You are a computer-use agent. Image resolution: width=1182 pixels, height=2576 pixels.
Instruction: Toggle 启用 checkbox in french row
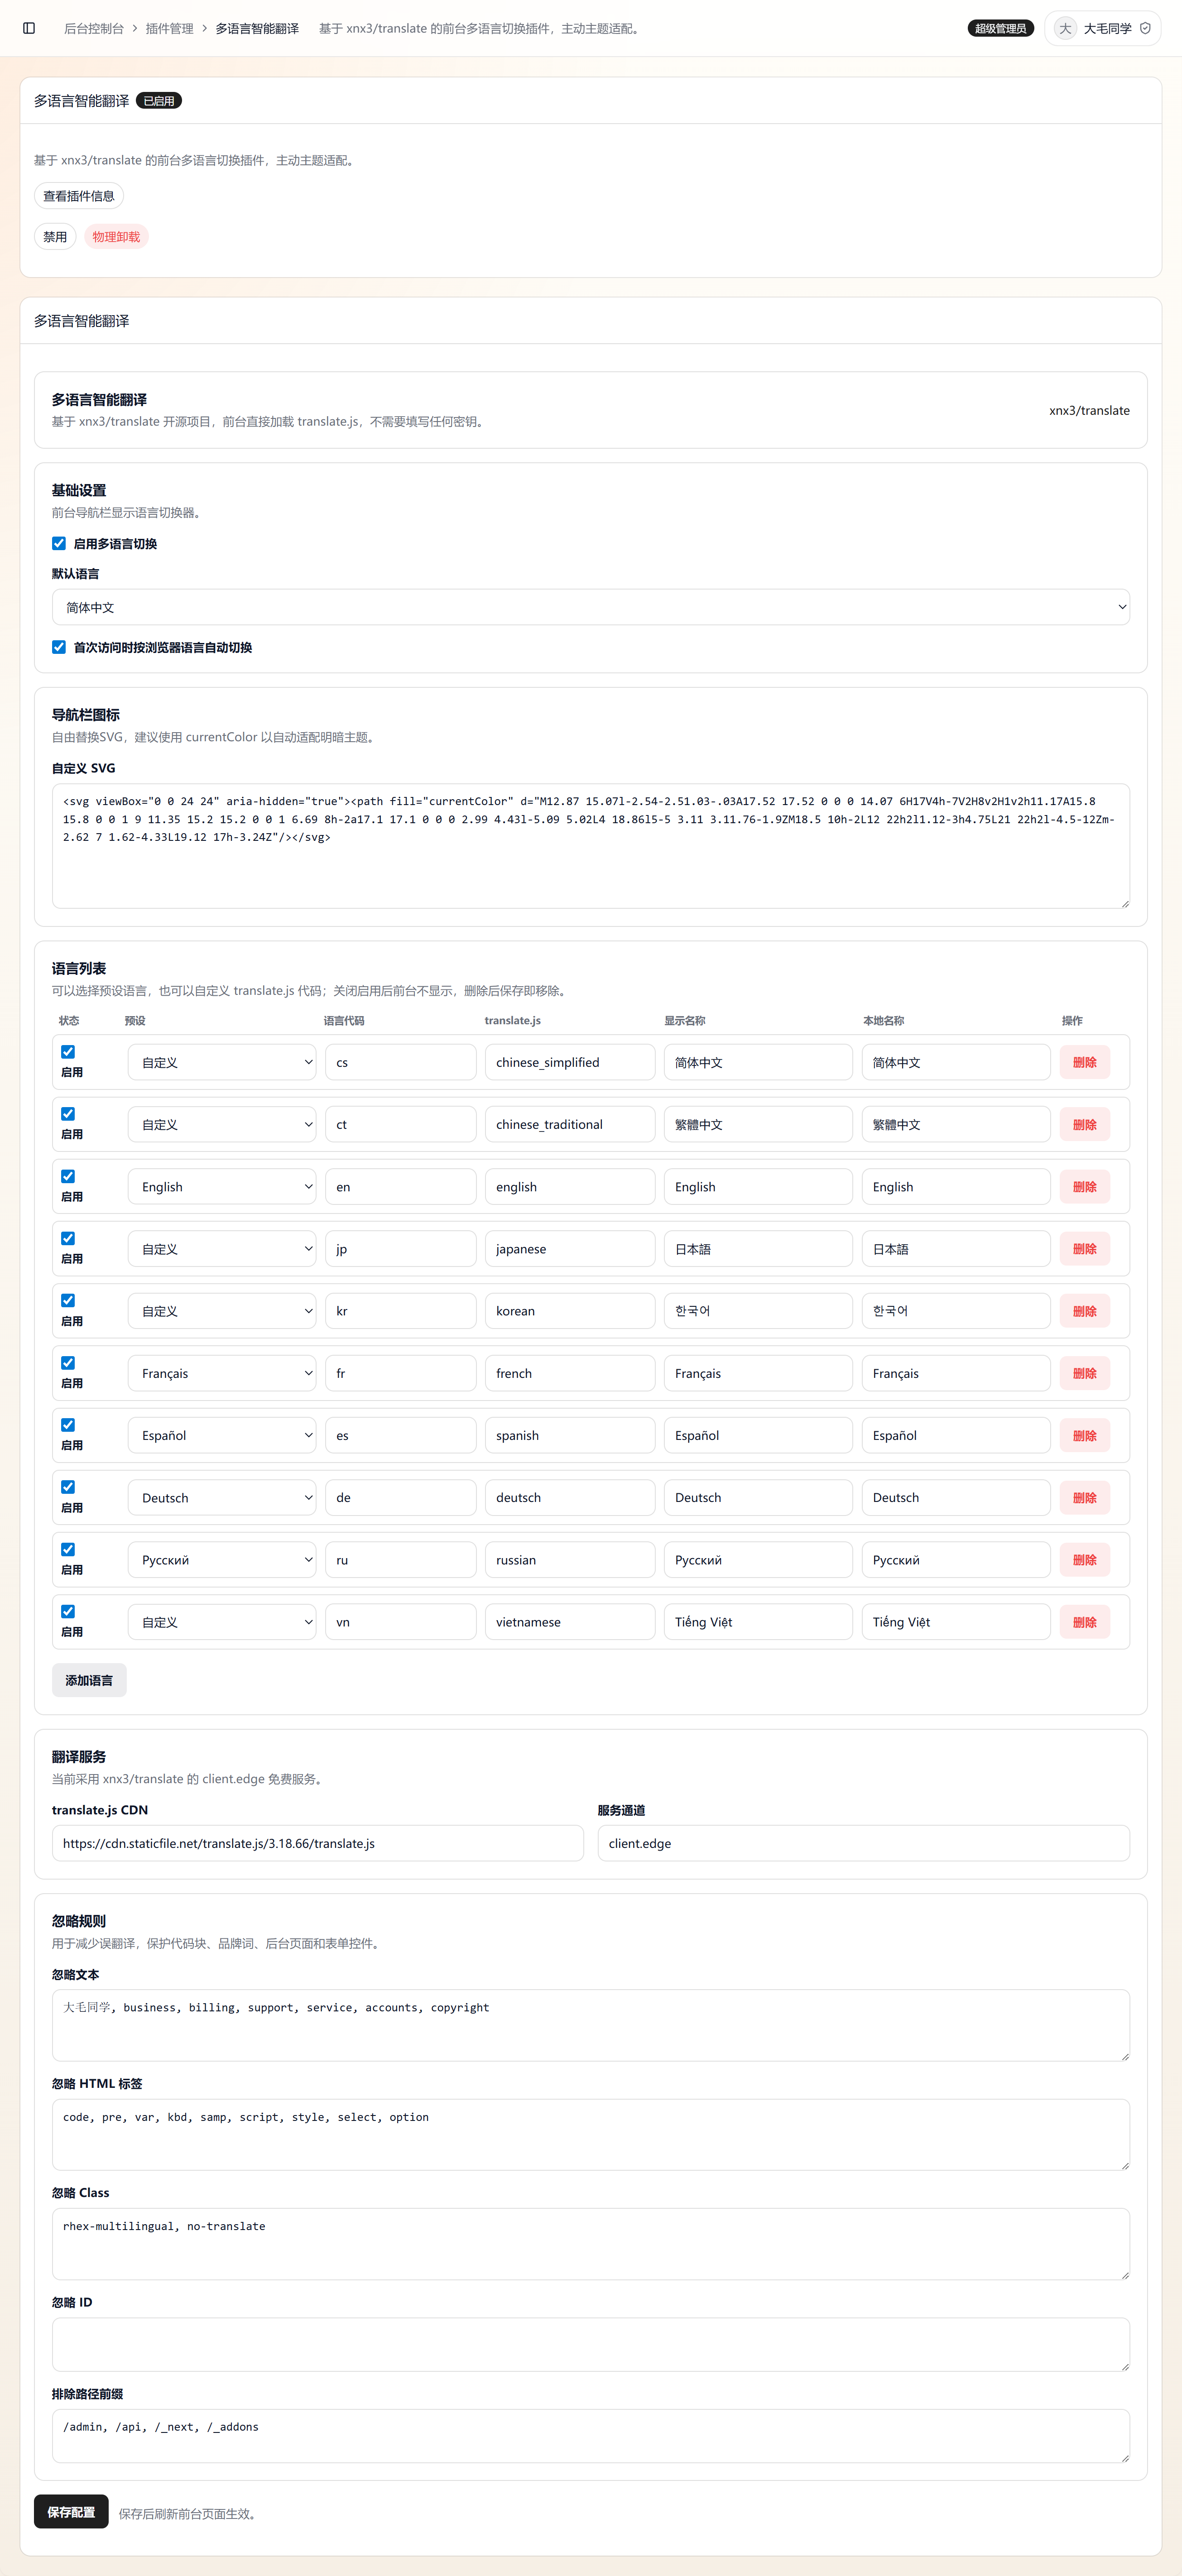tap(68, 1363)
